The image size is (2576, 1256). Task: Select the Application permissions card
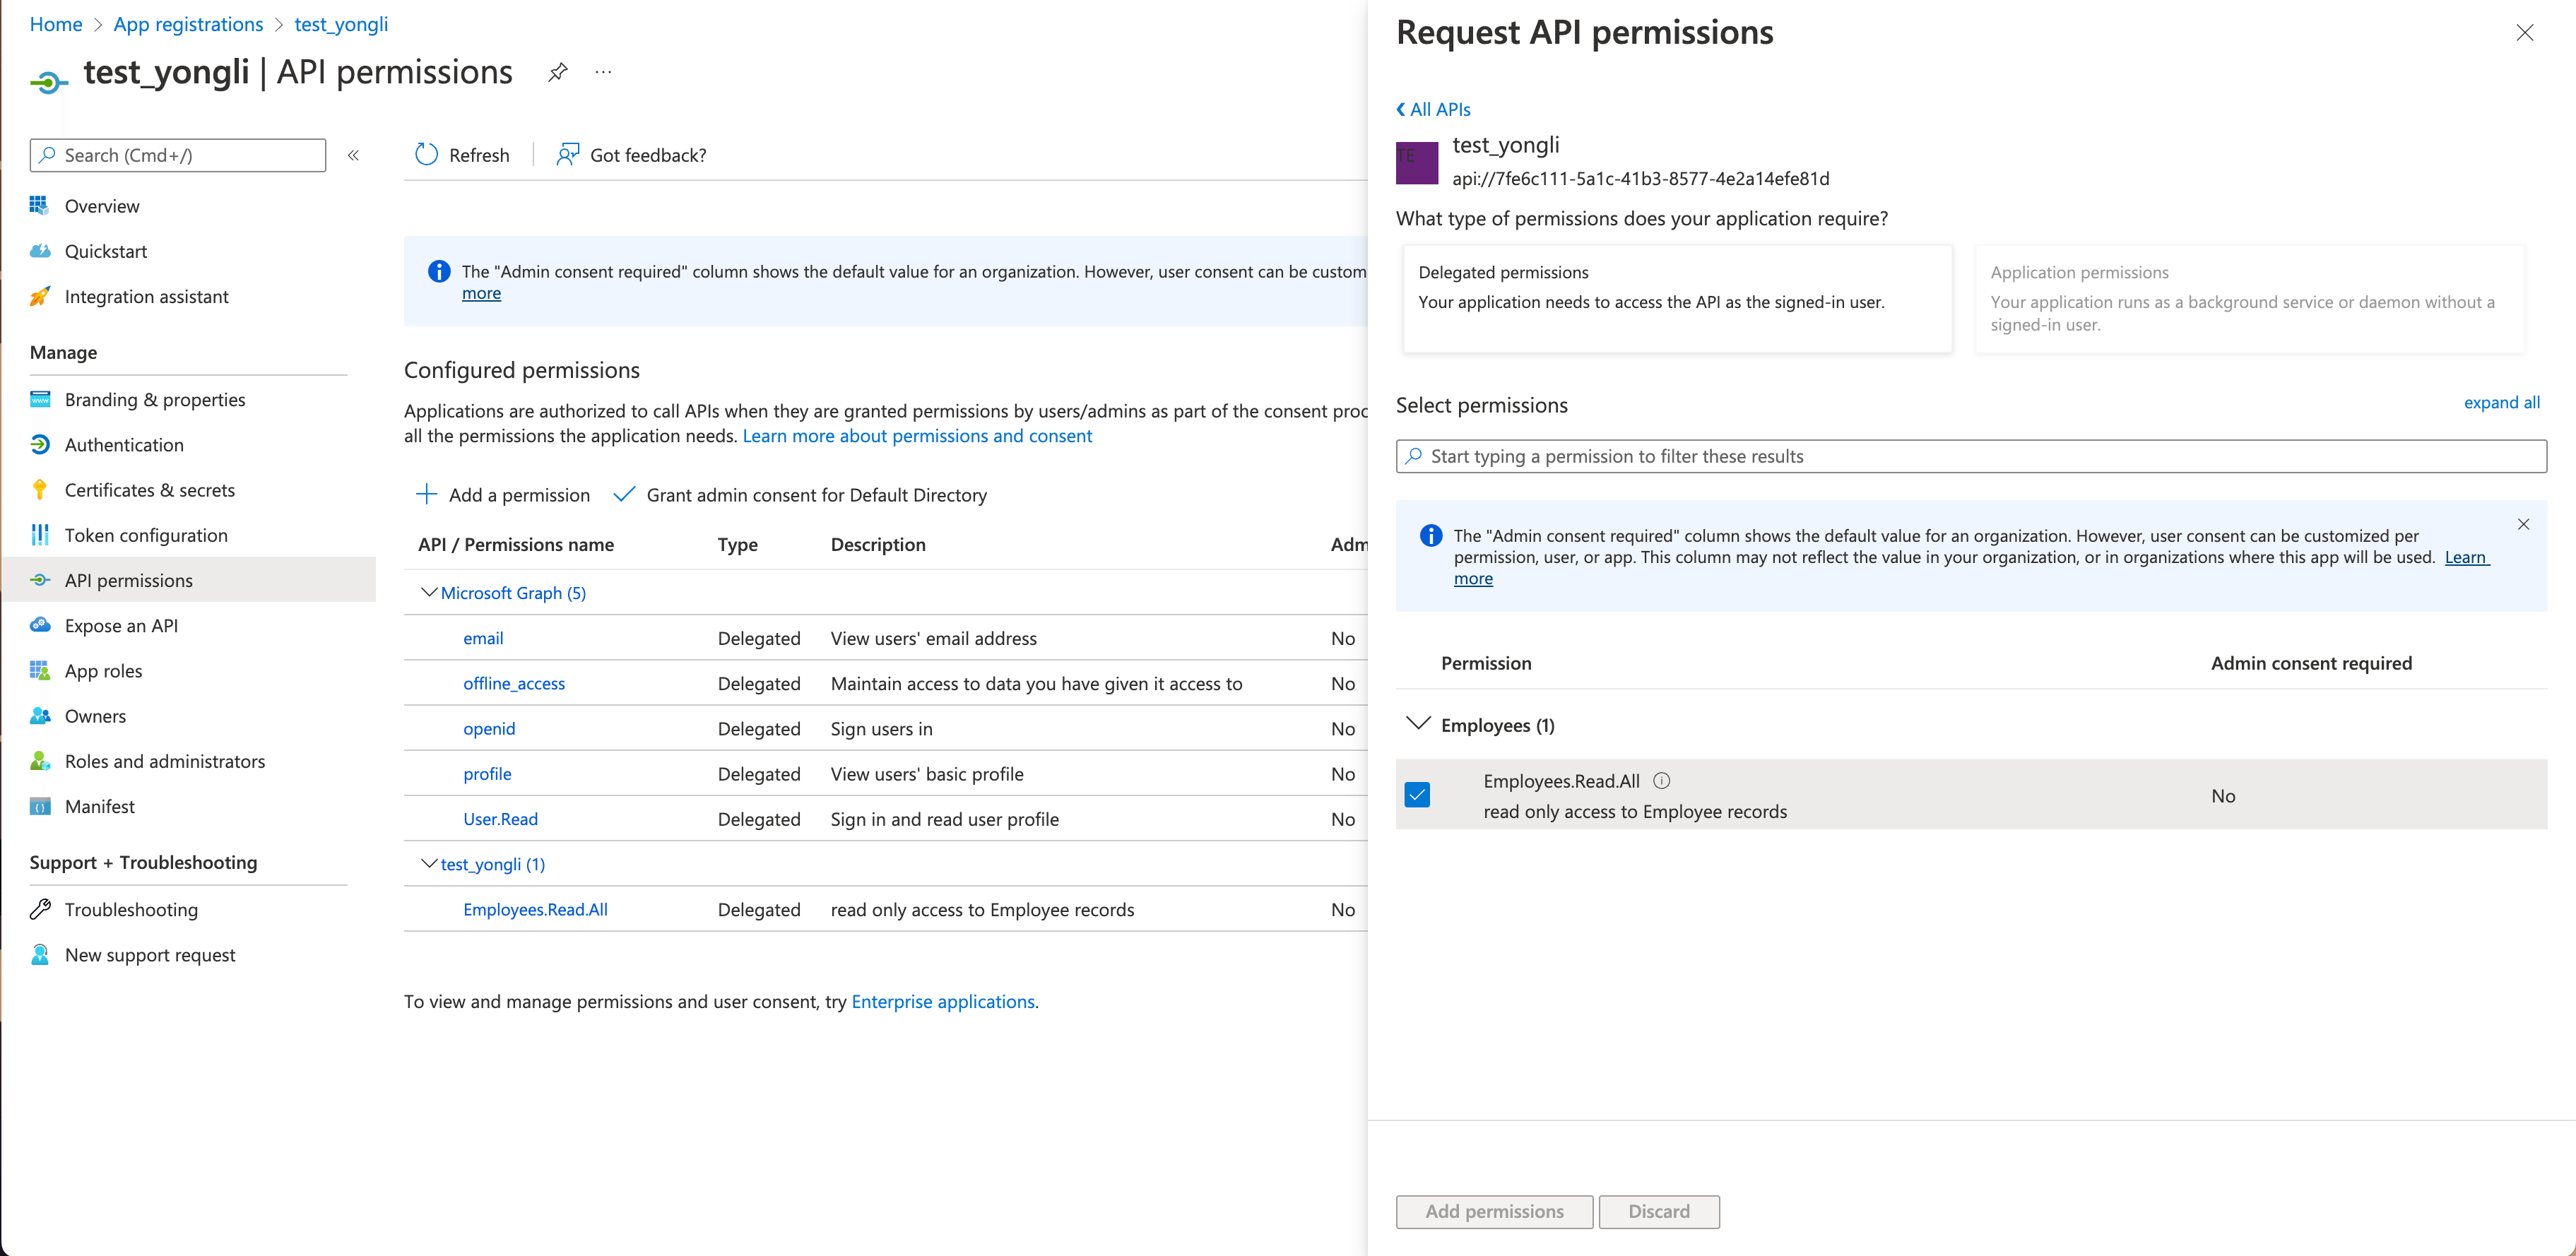click(2249, 298)
